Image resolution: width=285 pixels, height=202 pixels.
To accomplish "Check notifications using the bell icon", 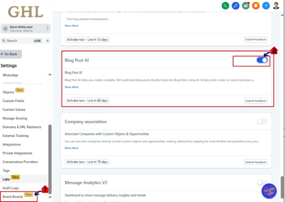I will pyautogui.click(x=256, y=6).
